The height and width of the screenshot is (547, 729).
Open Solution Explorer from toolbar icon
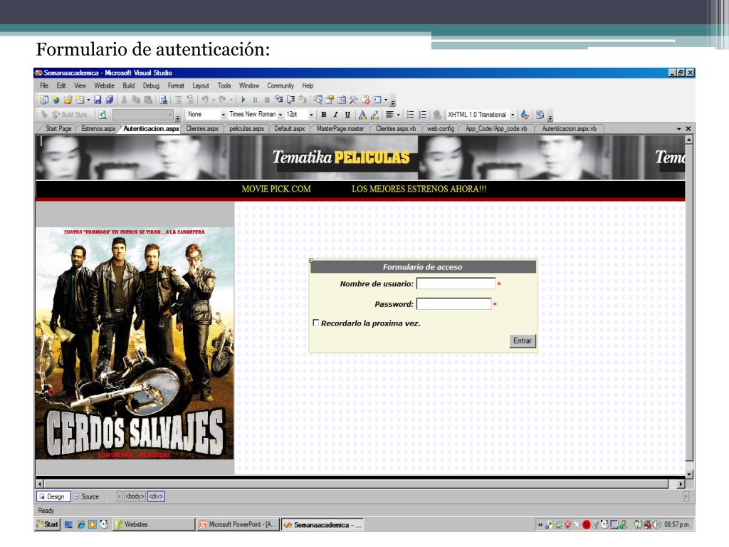(318, 100)
